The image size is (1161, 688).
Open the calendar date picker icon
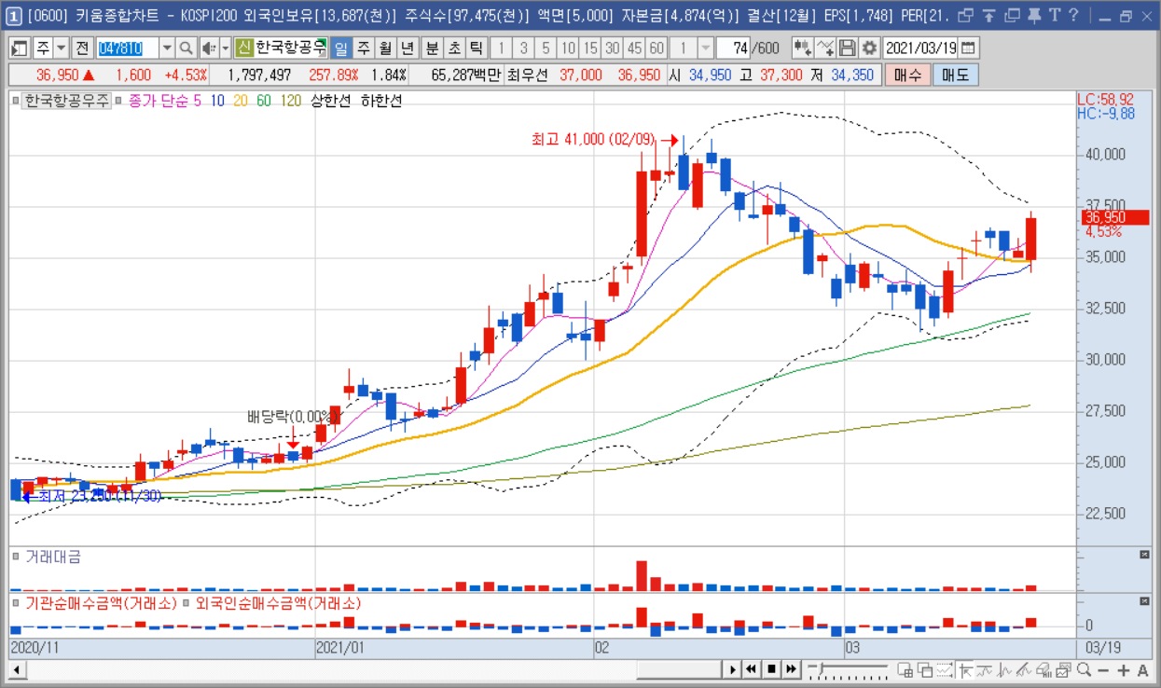pos(969,48)
